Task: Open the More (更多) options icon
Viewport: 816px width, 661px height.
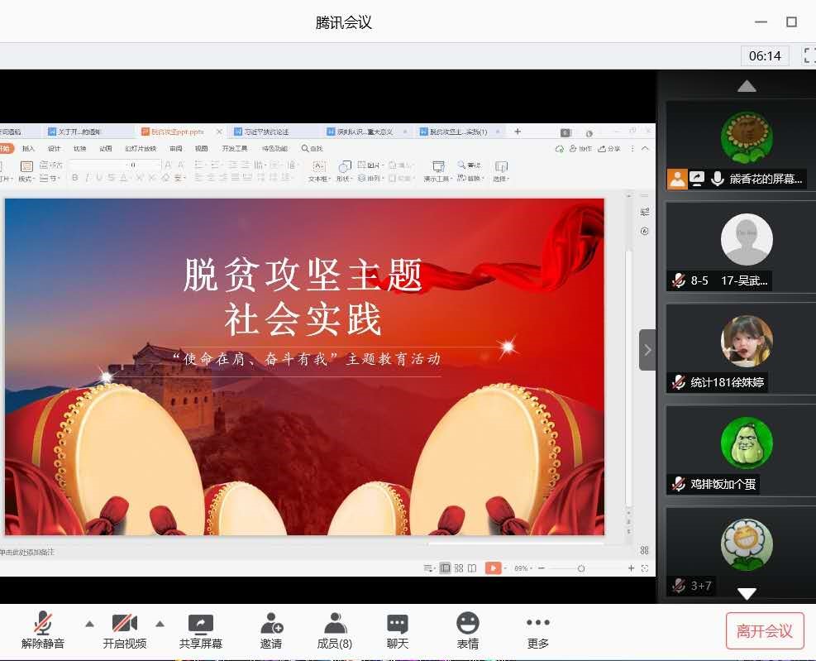Action: [537, 624]
